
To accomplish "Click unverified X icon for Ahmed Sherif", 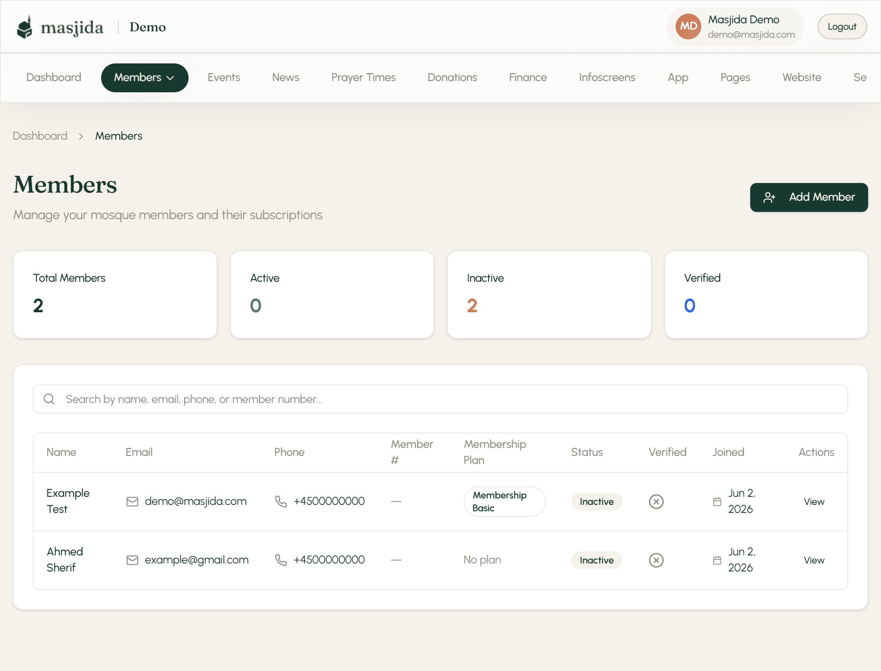I will tap(656, 560).
